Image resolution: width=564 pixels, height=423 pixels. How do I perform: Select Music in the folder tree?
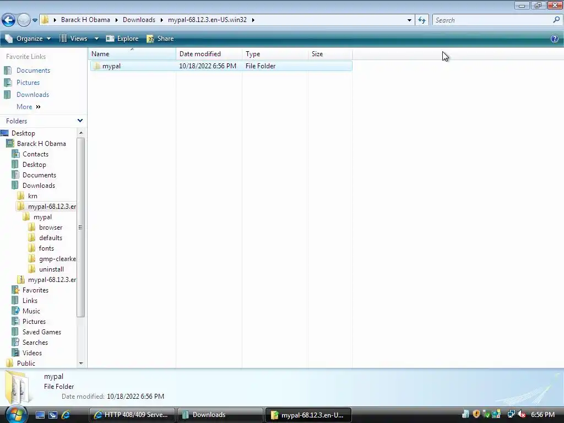(x=31, y=311)
